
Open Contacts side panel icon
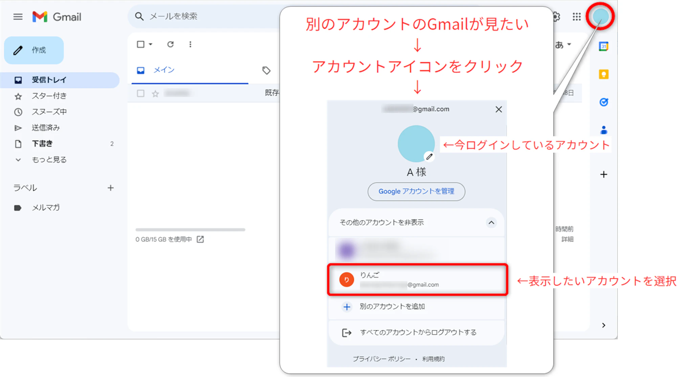(603, 130)
